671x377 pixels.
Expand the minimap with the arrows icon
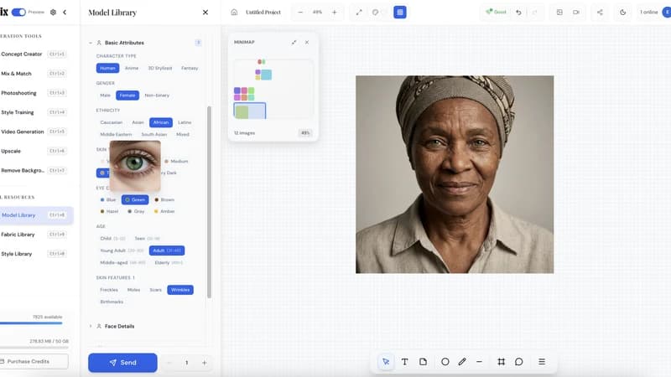[x=294, y=43]
